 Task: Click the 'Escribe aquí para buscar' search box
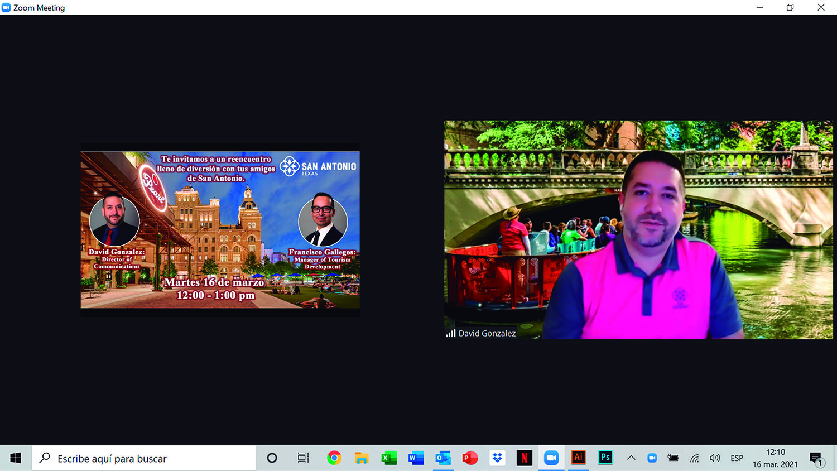pyautogui.click(x=144, y=458)
